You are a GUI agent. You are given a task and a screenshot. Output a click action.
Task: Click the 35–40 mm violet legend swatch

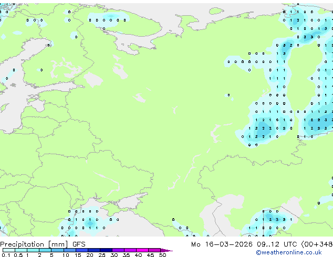pyautogui.click(x=130, y=250)
